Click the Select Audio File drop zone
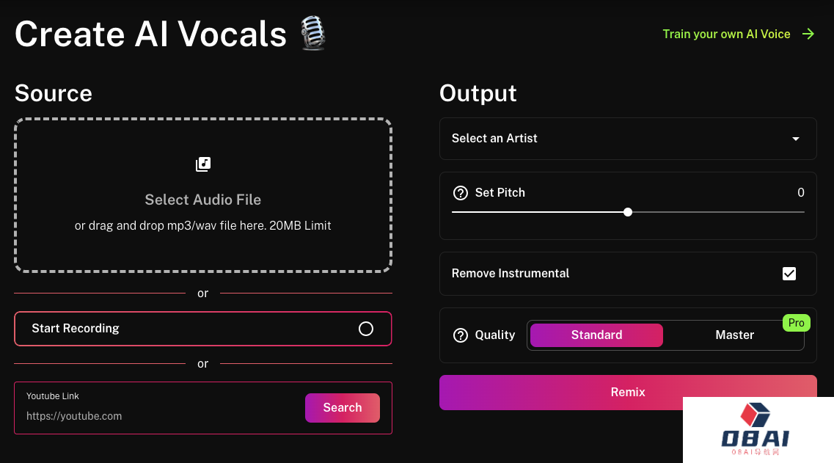 [x=203, y=195]
